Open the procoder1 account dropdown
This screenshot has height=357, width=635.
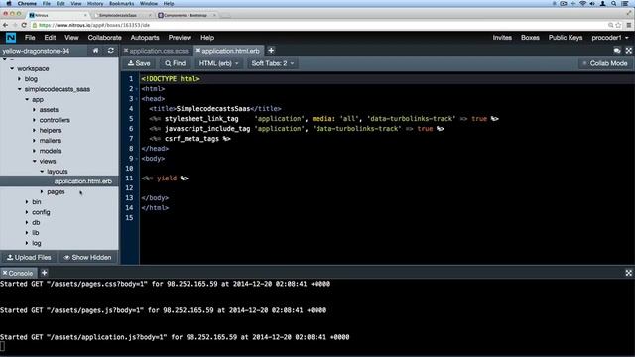[x=610, y=38]
